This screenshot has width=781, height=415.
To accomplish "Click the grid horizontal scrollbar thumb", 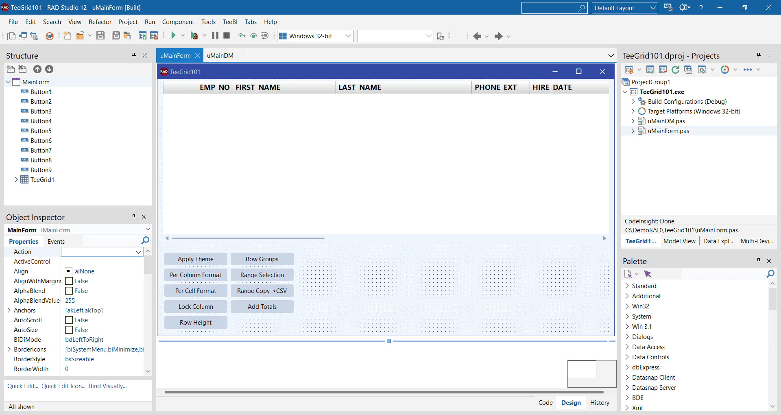I will click(248, 238).
